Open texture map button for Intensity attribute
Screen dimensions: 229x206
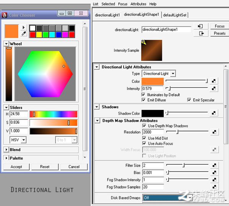point(214,88)
